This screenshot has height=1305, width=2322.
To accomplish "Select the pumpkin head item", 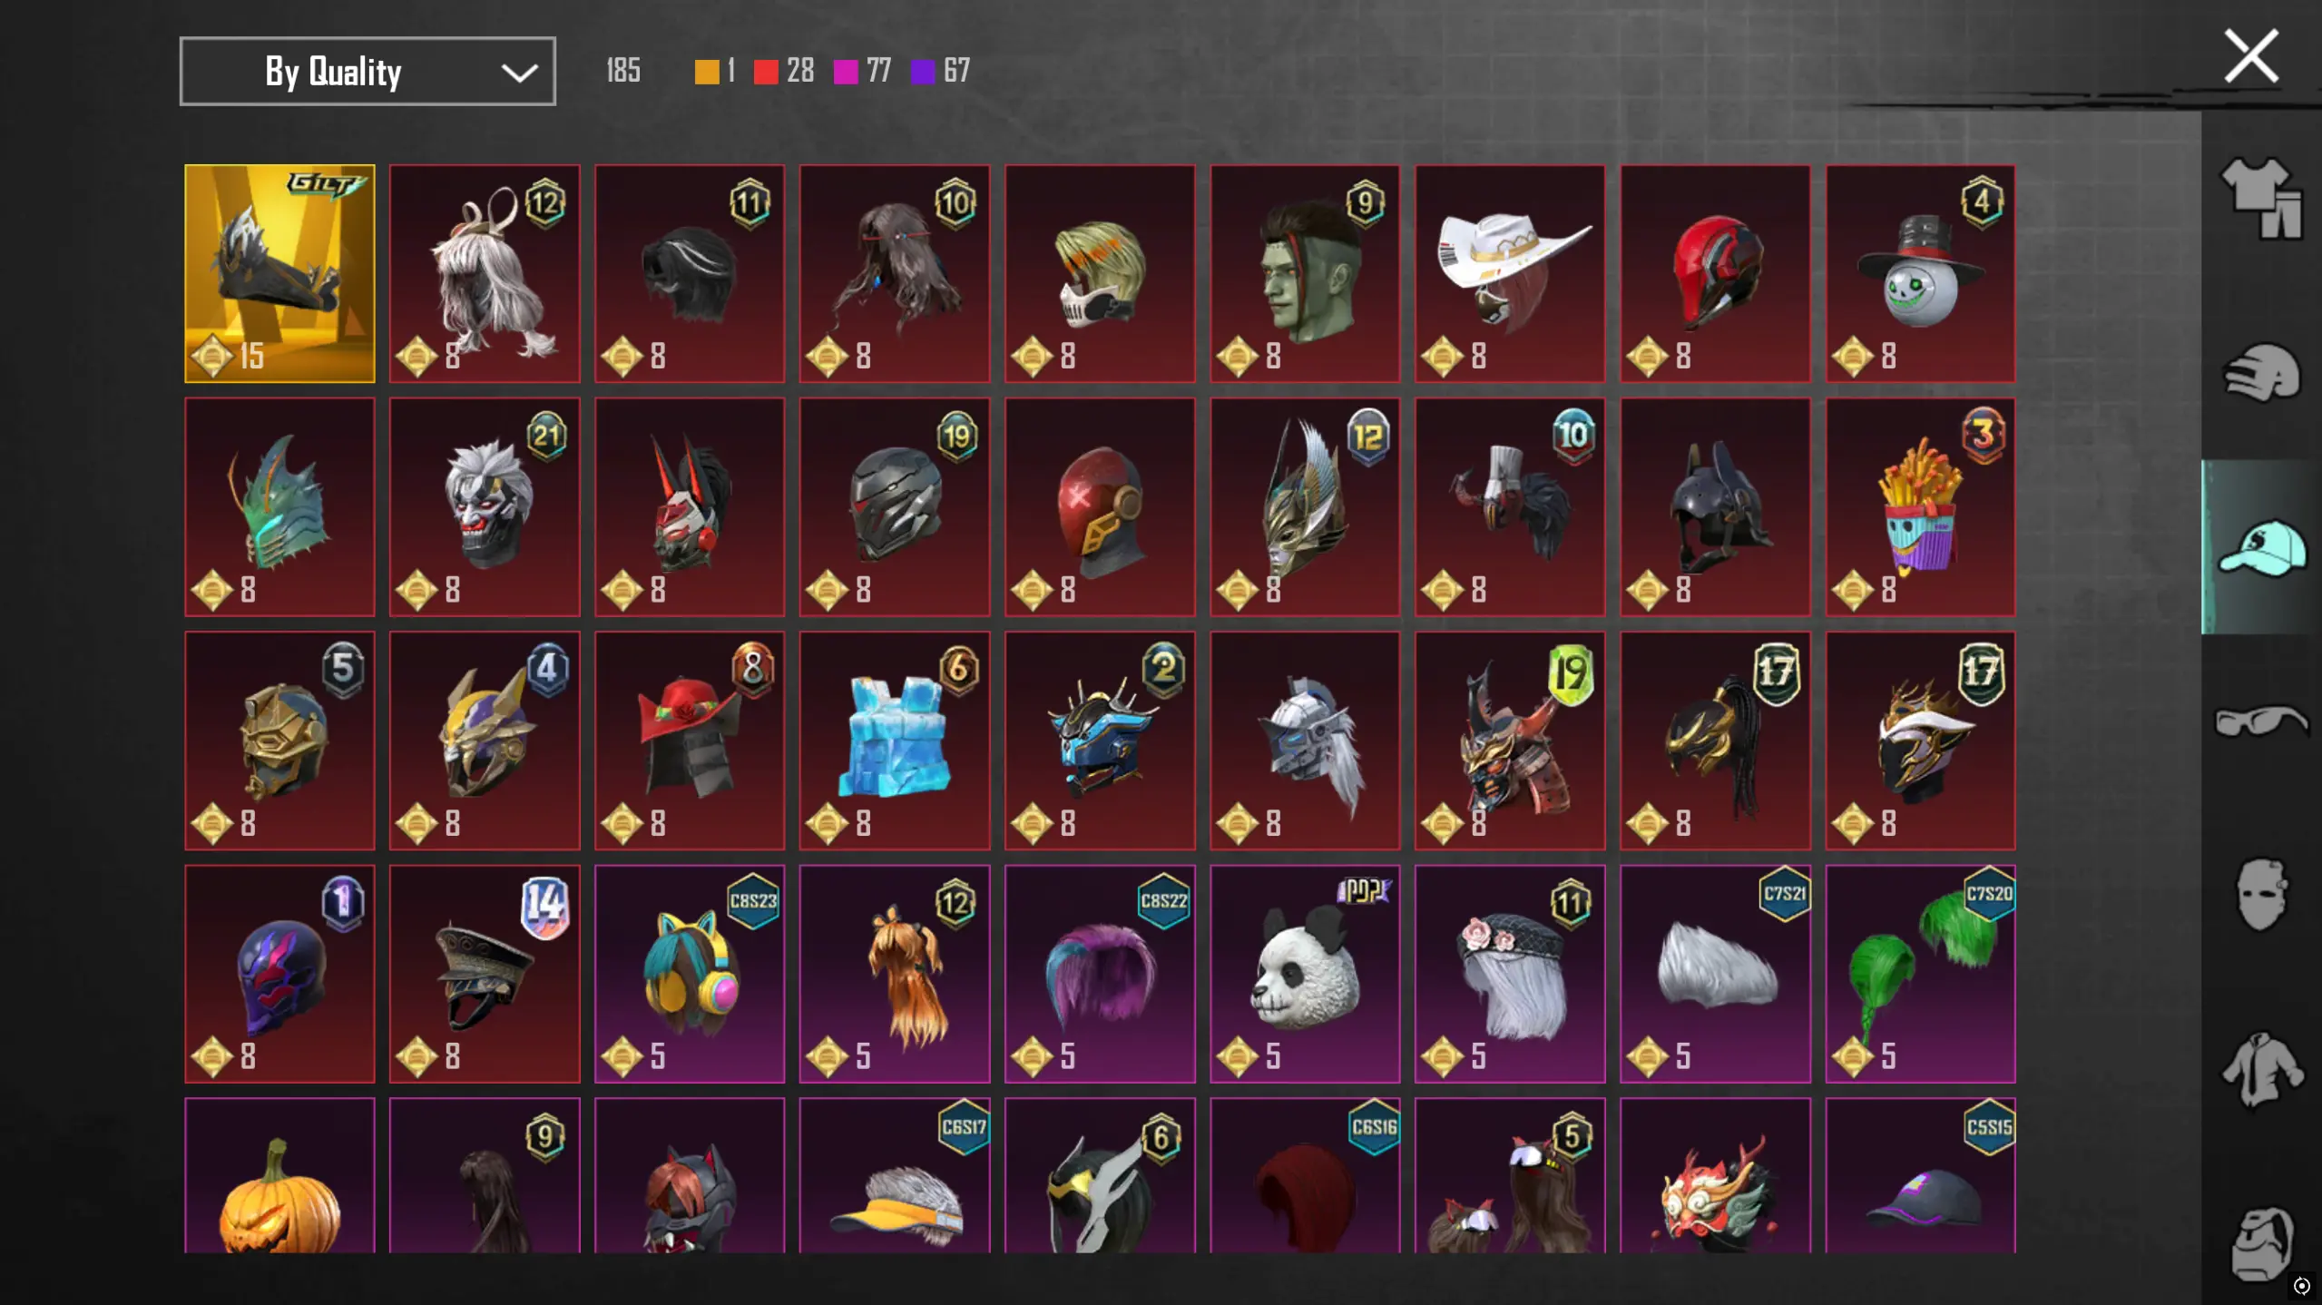I will (x=279, y=1175).
